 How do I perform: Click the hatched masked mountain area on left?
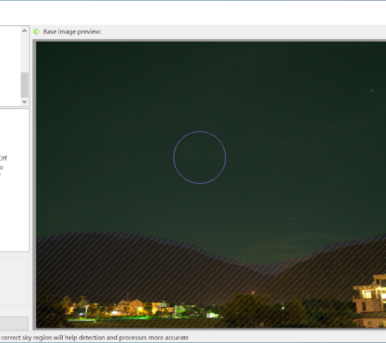(x=104, y=260)
